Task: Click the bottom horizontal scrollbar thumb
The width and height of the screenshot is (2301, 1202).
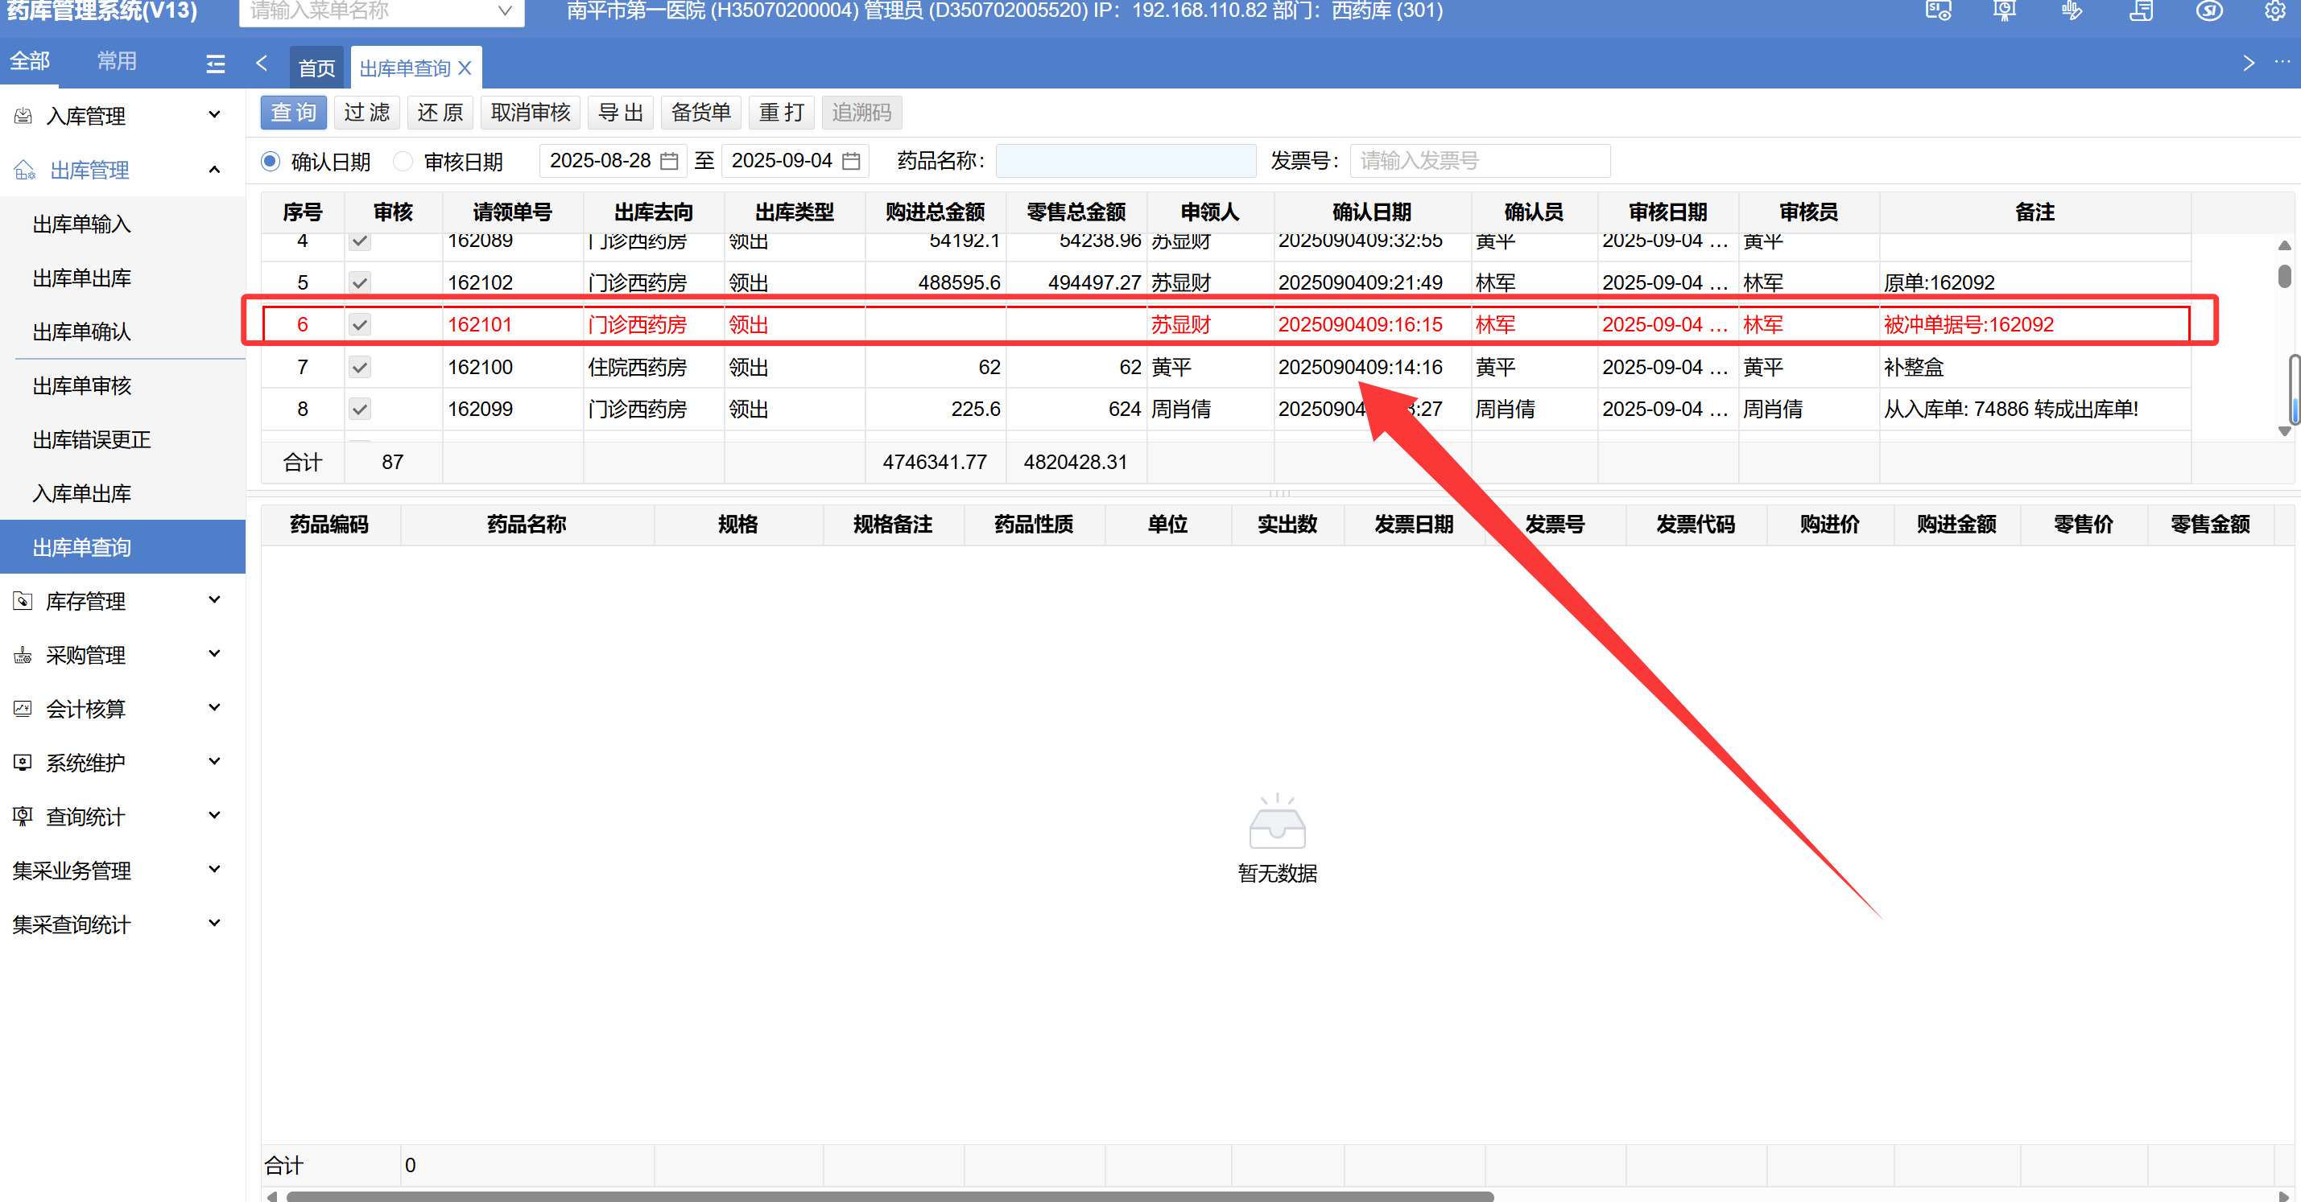Action: tap(889, 1196)
